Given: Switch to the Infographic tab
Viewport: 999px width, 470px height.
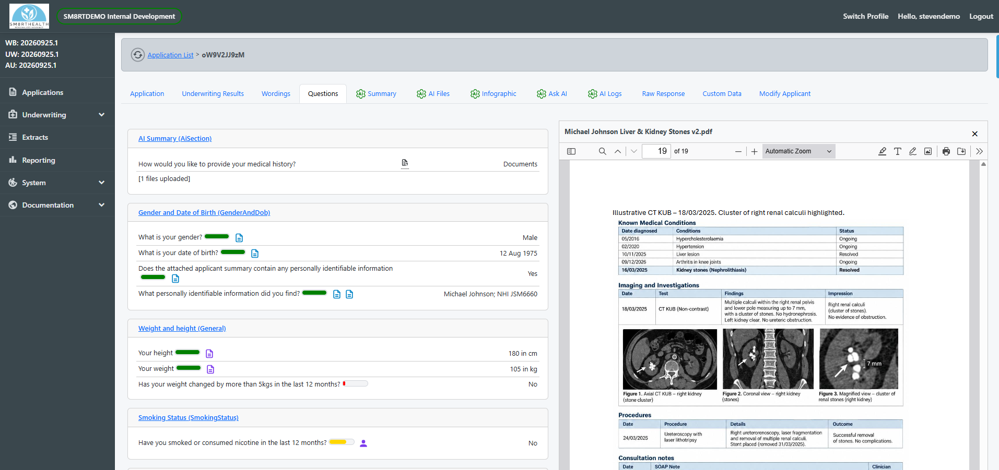Looking at the screenshot, I should (493, 94).
